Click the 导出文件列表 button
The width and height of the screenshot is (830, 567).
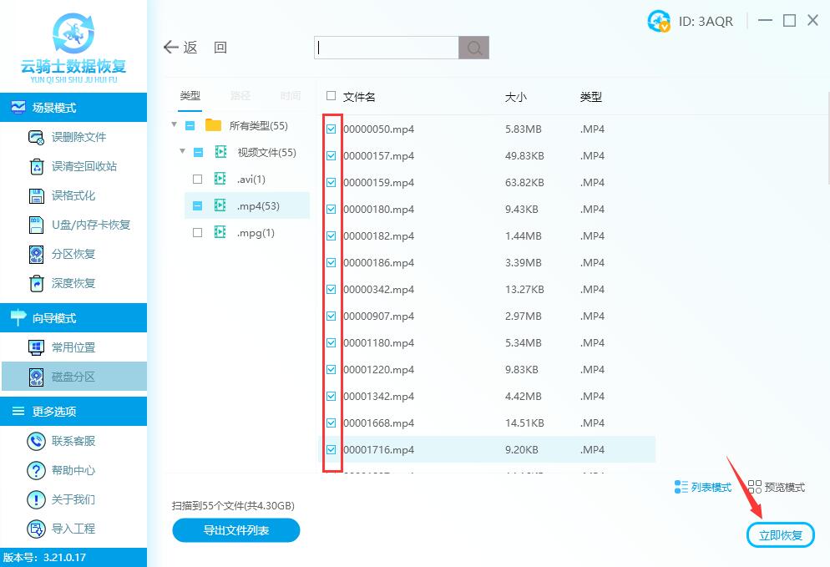pyautogui.click(x=235, y=530)
